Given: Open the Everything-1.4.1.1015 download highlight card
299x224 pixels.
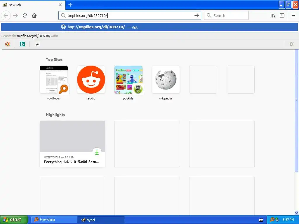Looking at the screenshot, I should pos(72,144).
